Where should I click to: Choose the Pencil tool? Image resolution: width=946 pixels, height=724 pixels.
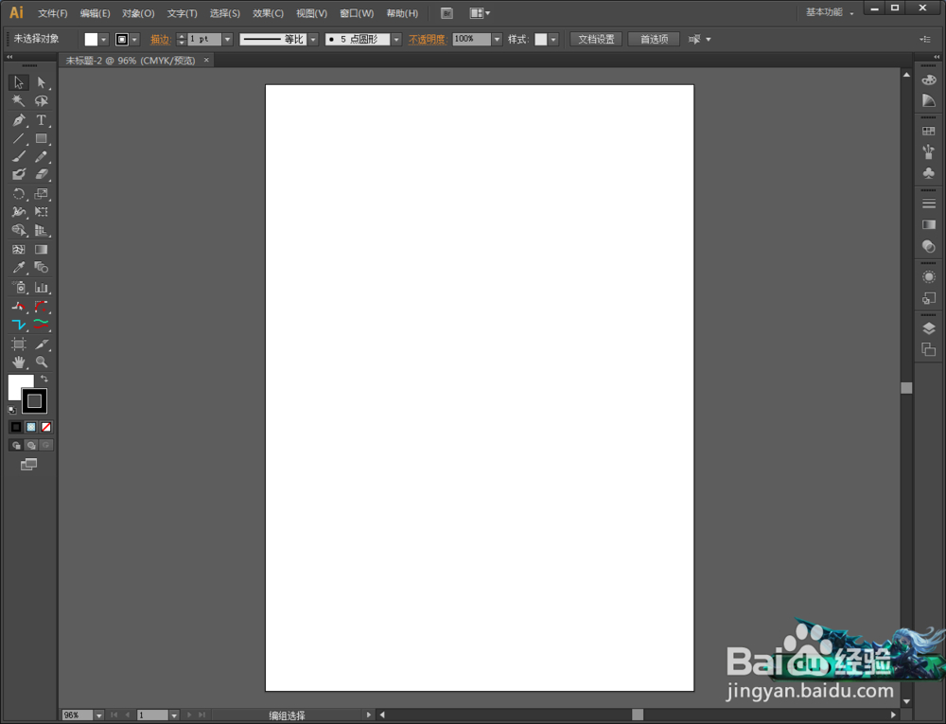(x=41, y=156)
